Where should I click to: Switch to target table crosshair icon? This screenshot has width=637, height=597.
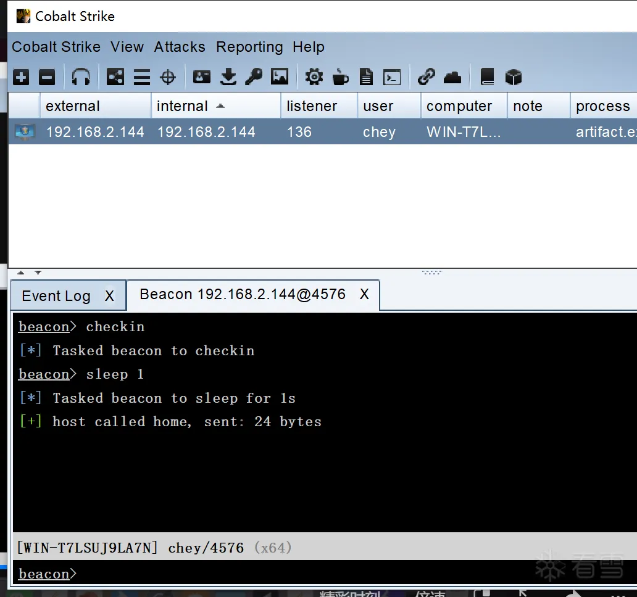168,77
